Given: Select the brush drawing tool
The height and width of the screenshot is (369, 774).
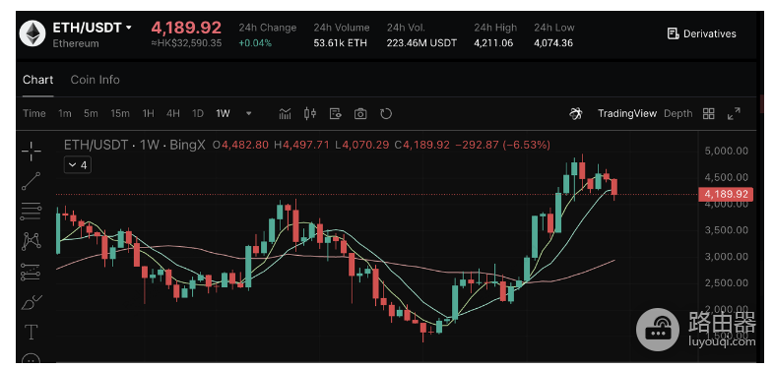Looking at the screenshot, I should [x=32, y=302].
